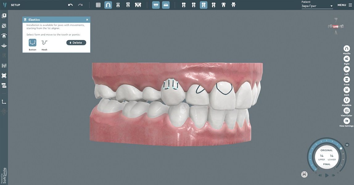Select the Hook elastic form
The width and height of the screenshot is (354, 185).
point(44,43)
